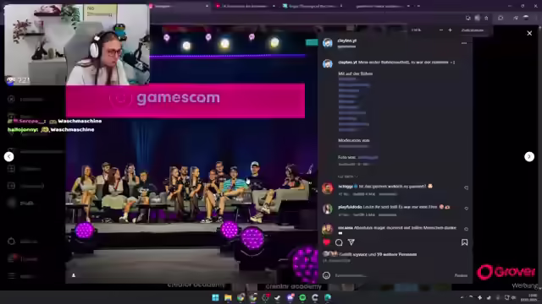Image resolution: width=542 pixels, height=304 pixels.
Task: Open the hamburger menu at sidebar bottom
Action: pos(11,276)
